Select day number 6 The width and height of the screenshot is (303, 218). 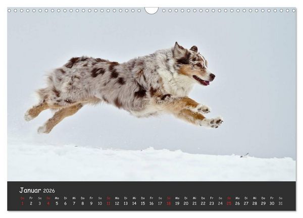[66, 203]
